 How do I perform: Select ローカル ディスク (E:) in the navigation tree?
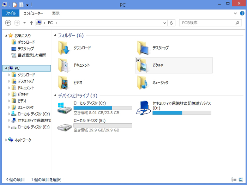[31, 127]
